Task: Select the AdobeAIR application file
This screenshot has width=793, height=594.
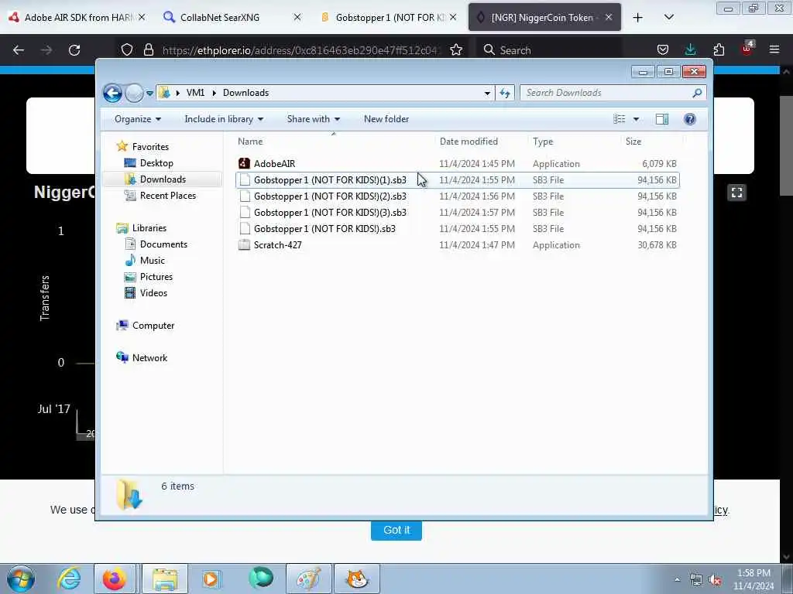Action: pos(457,164)
